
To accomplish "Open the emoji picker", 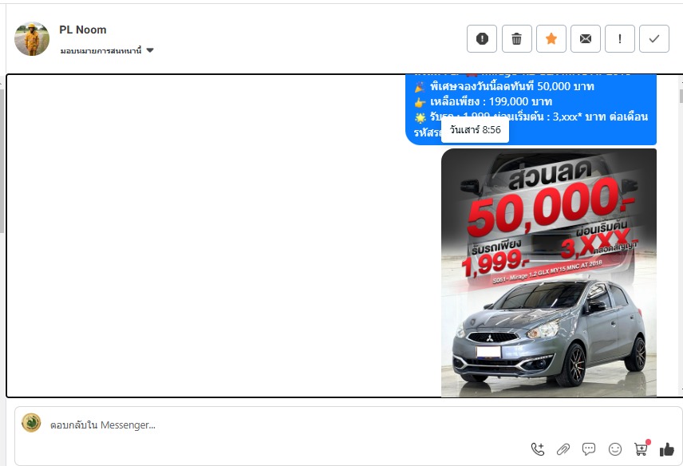I will 614,449.
